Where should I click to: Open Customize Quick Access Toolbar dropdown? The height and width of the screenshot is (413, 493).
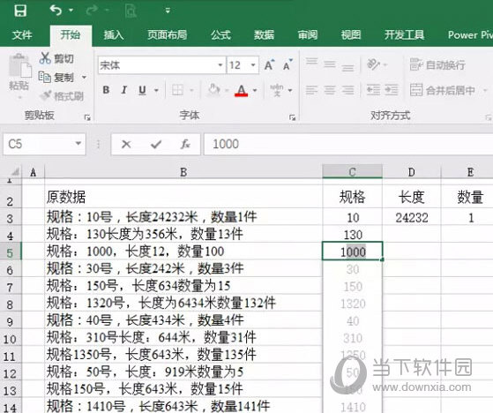click(168, 11)
